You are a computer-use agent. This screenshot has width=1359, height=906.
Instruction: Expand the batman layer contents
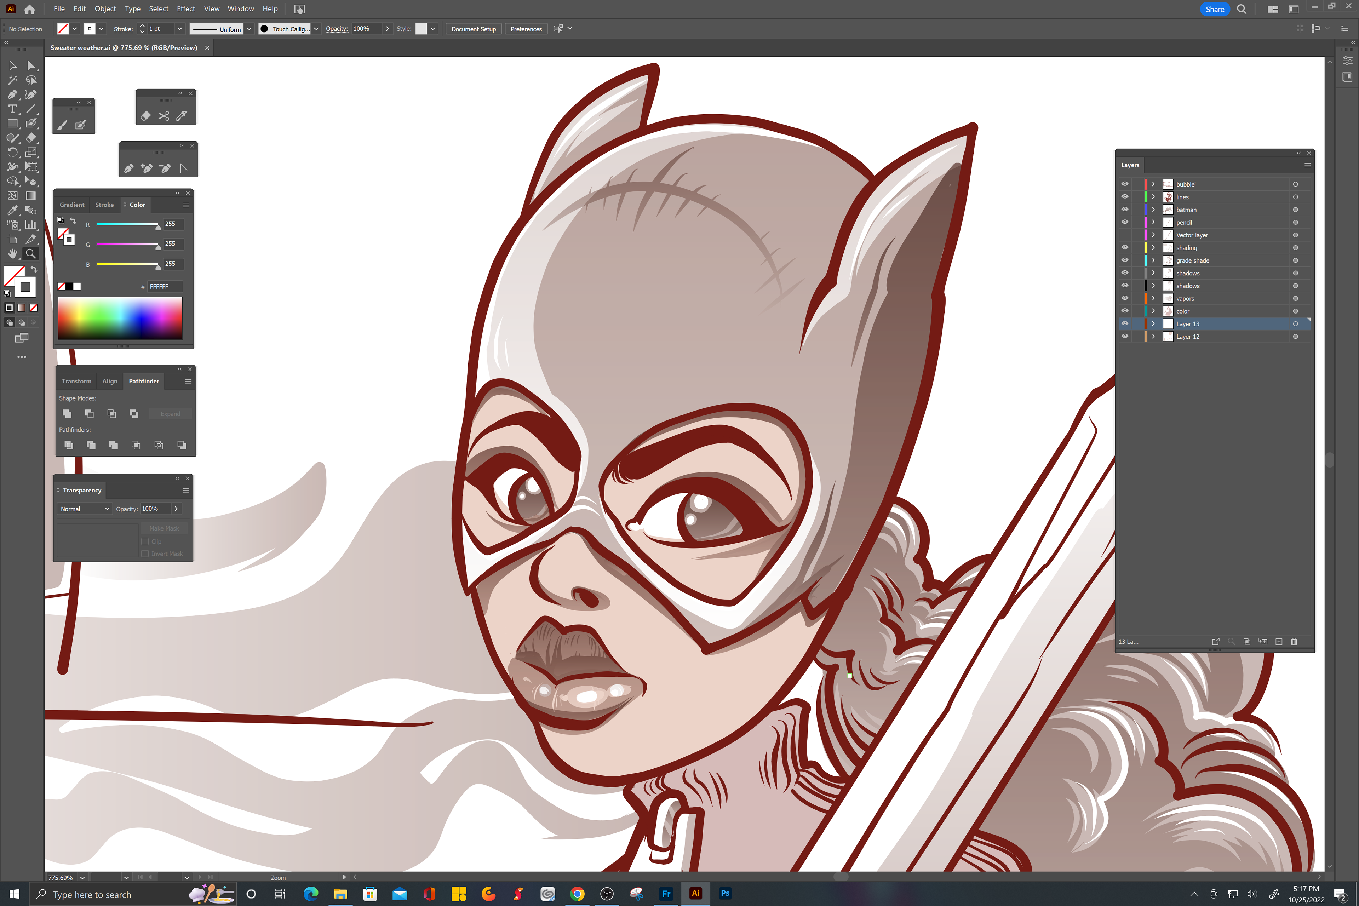click(1153, 210)
